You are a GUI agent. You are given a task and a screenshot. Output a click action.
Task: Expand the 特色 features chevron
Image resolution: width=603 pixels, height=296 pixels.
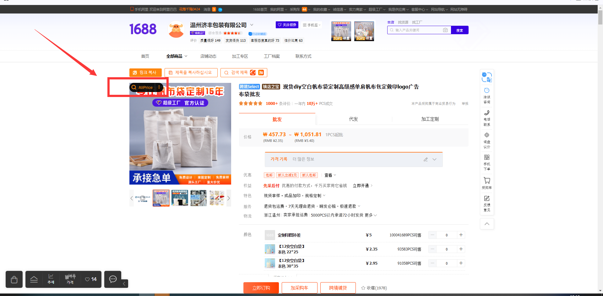coord(324,196)
